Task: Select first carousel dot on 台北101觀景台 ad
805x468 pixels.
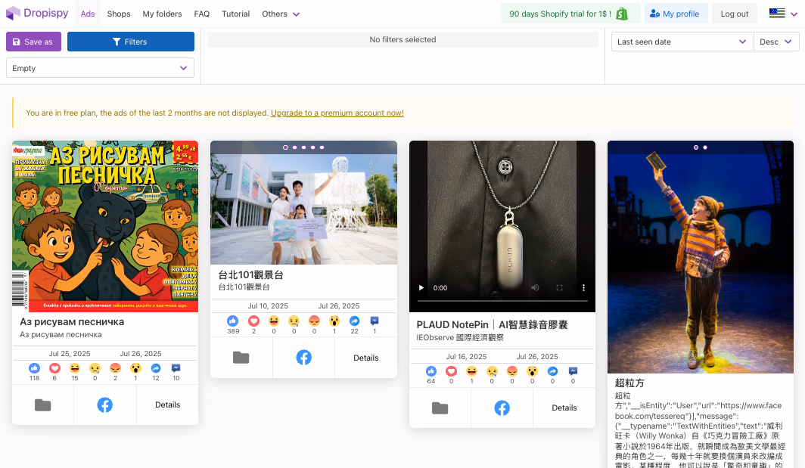Action: click(285, 147)
